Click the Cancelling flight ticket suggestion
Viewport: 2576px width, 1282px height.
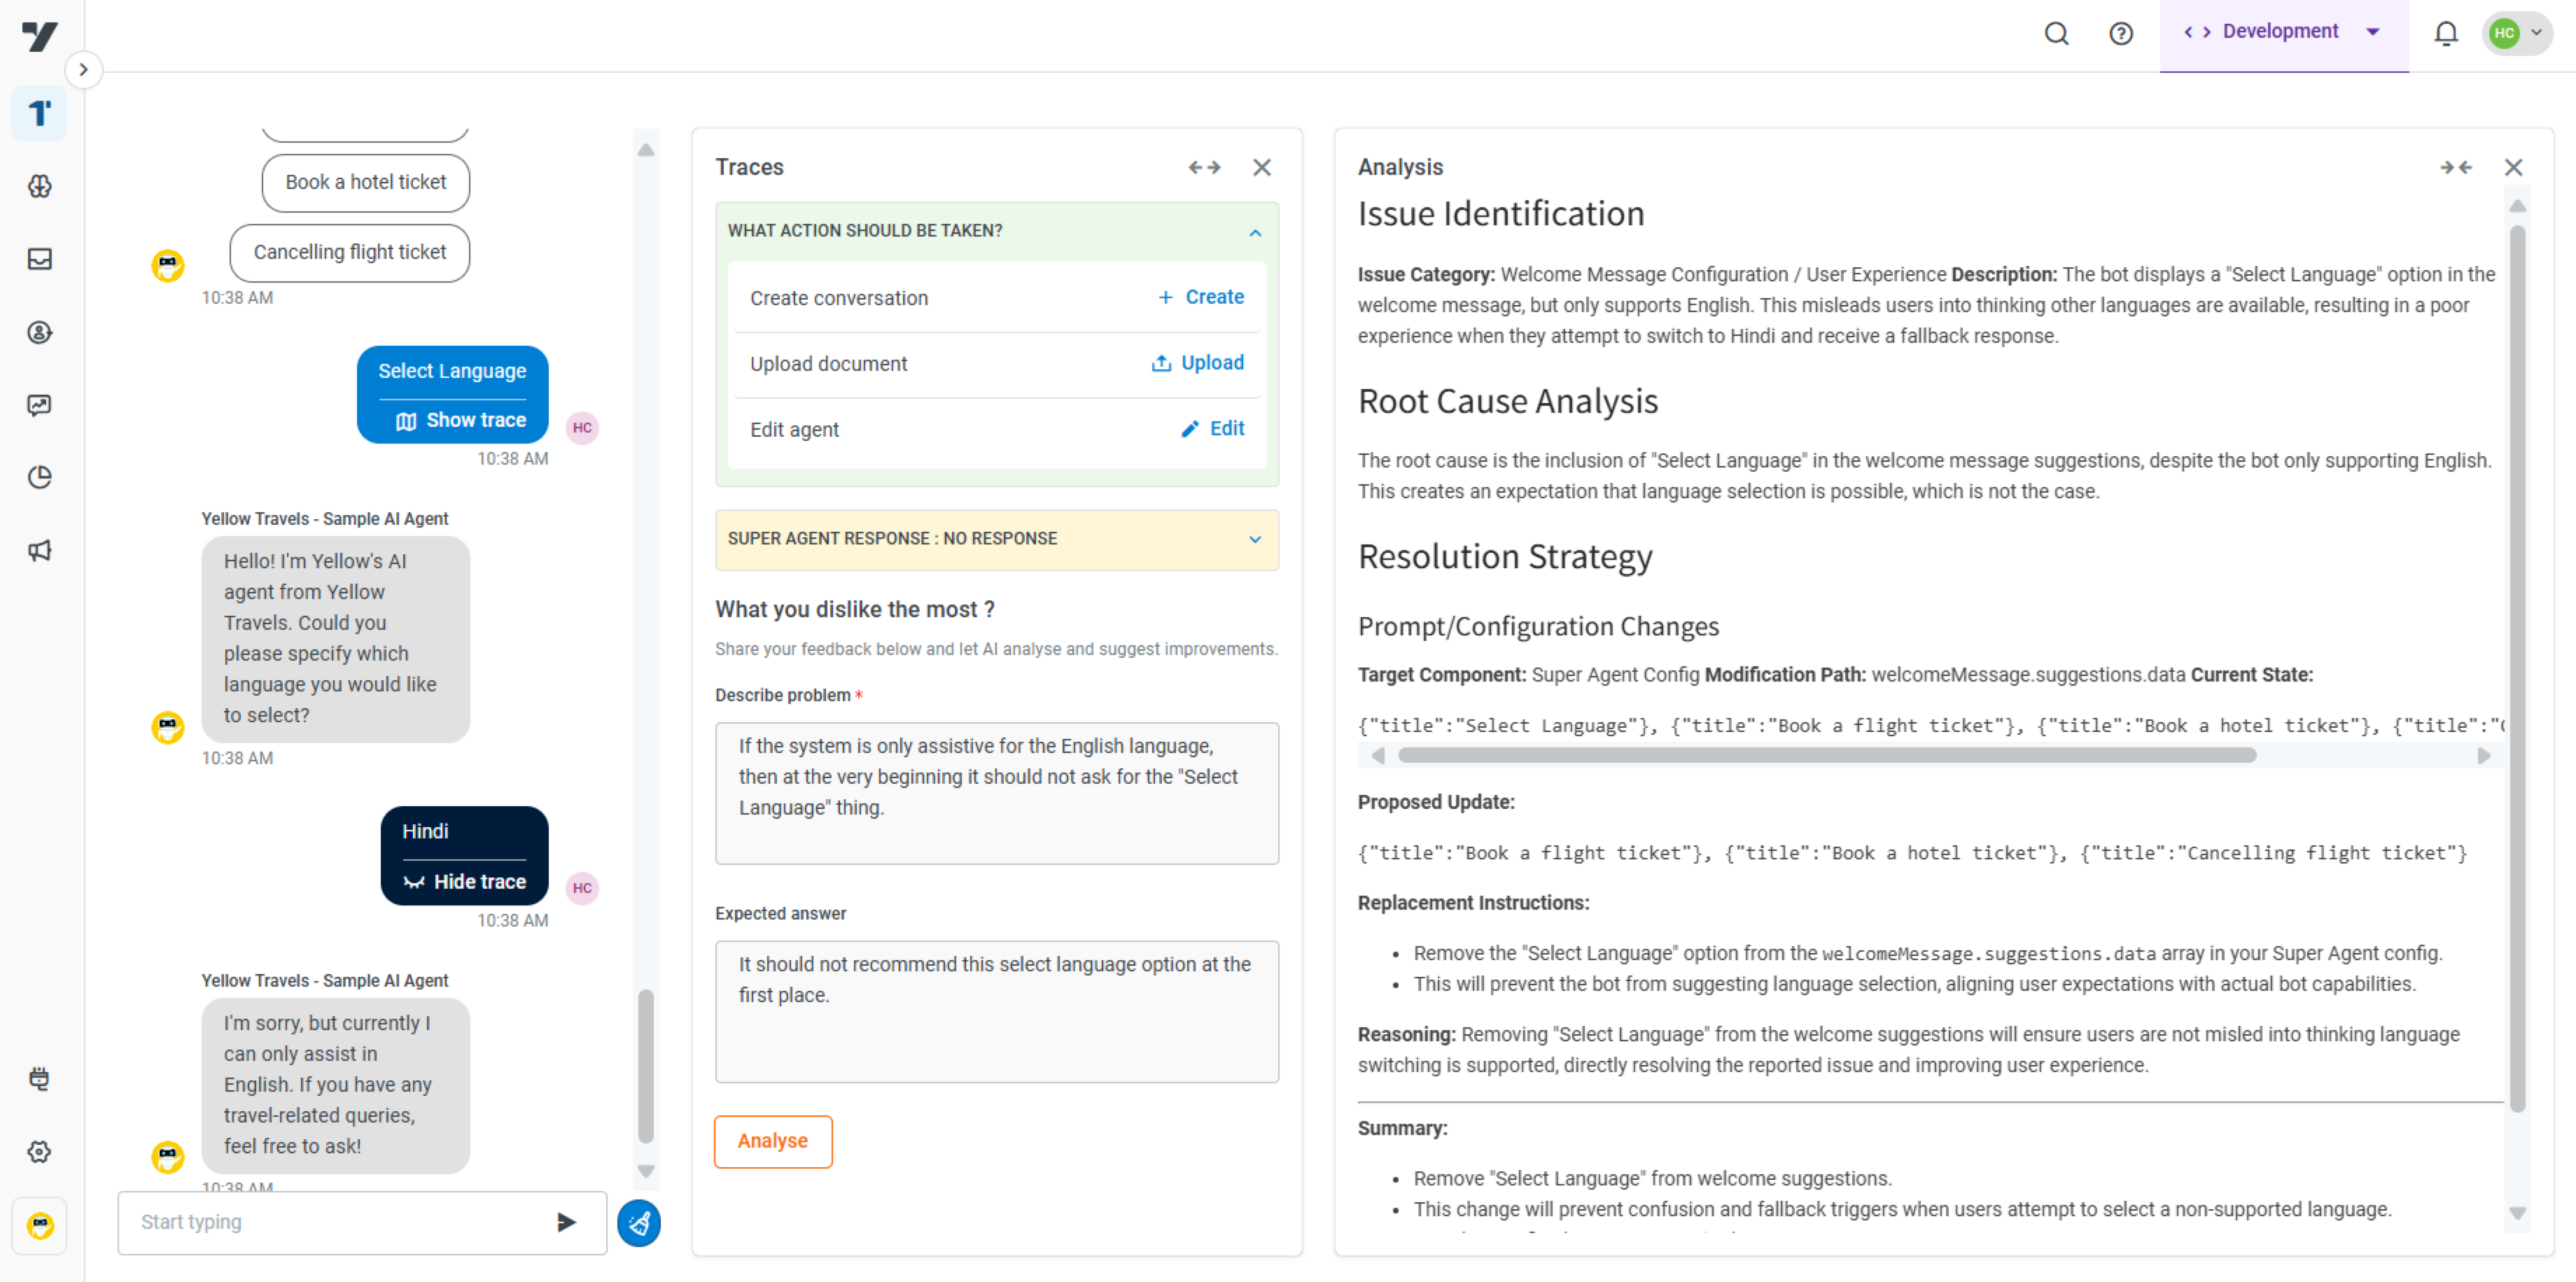coord(350,252)
